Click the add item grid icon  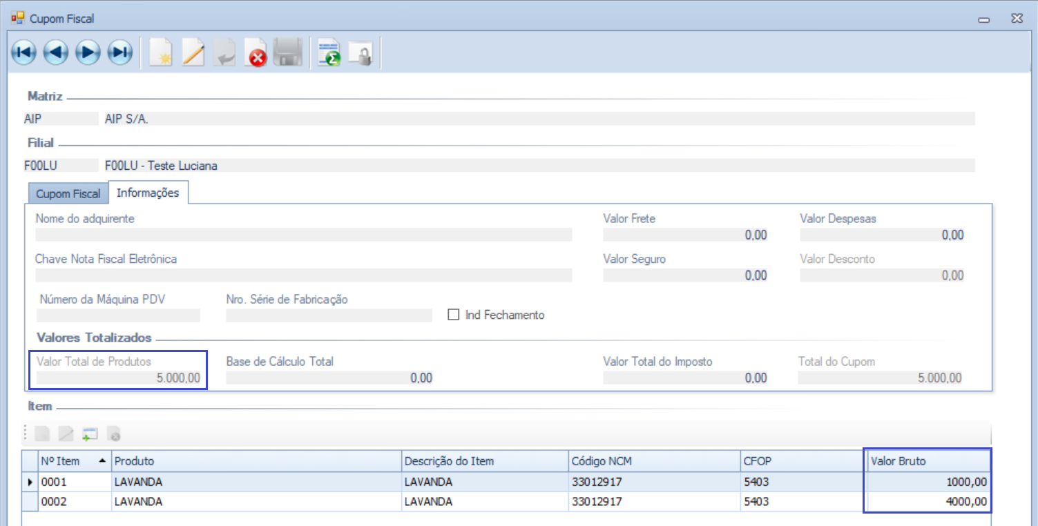pyautogui.click(x=90, y=434)
